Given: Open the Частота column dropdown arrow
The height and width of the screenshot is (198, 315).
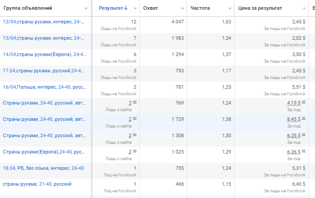Looking at the screenshot, I should pyautogui.click(x=230, y=8).
